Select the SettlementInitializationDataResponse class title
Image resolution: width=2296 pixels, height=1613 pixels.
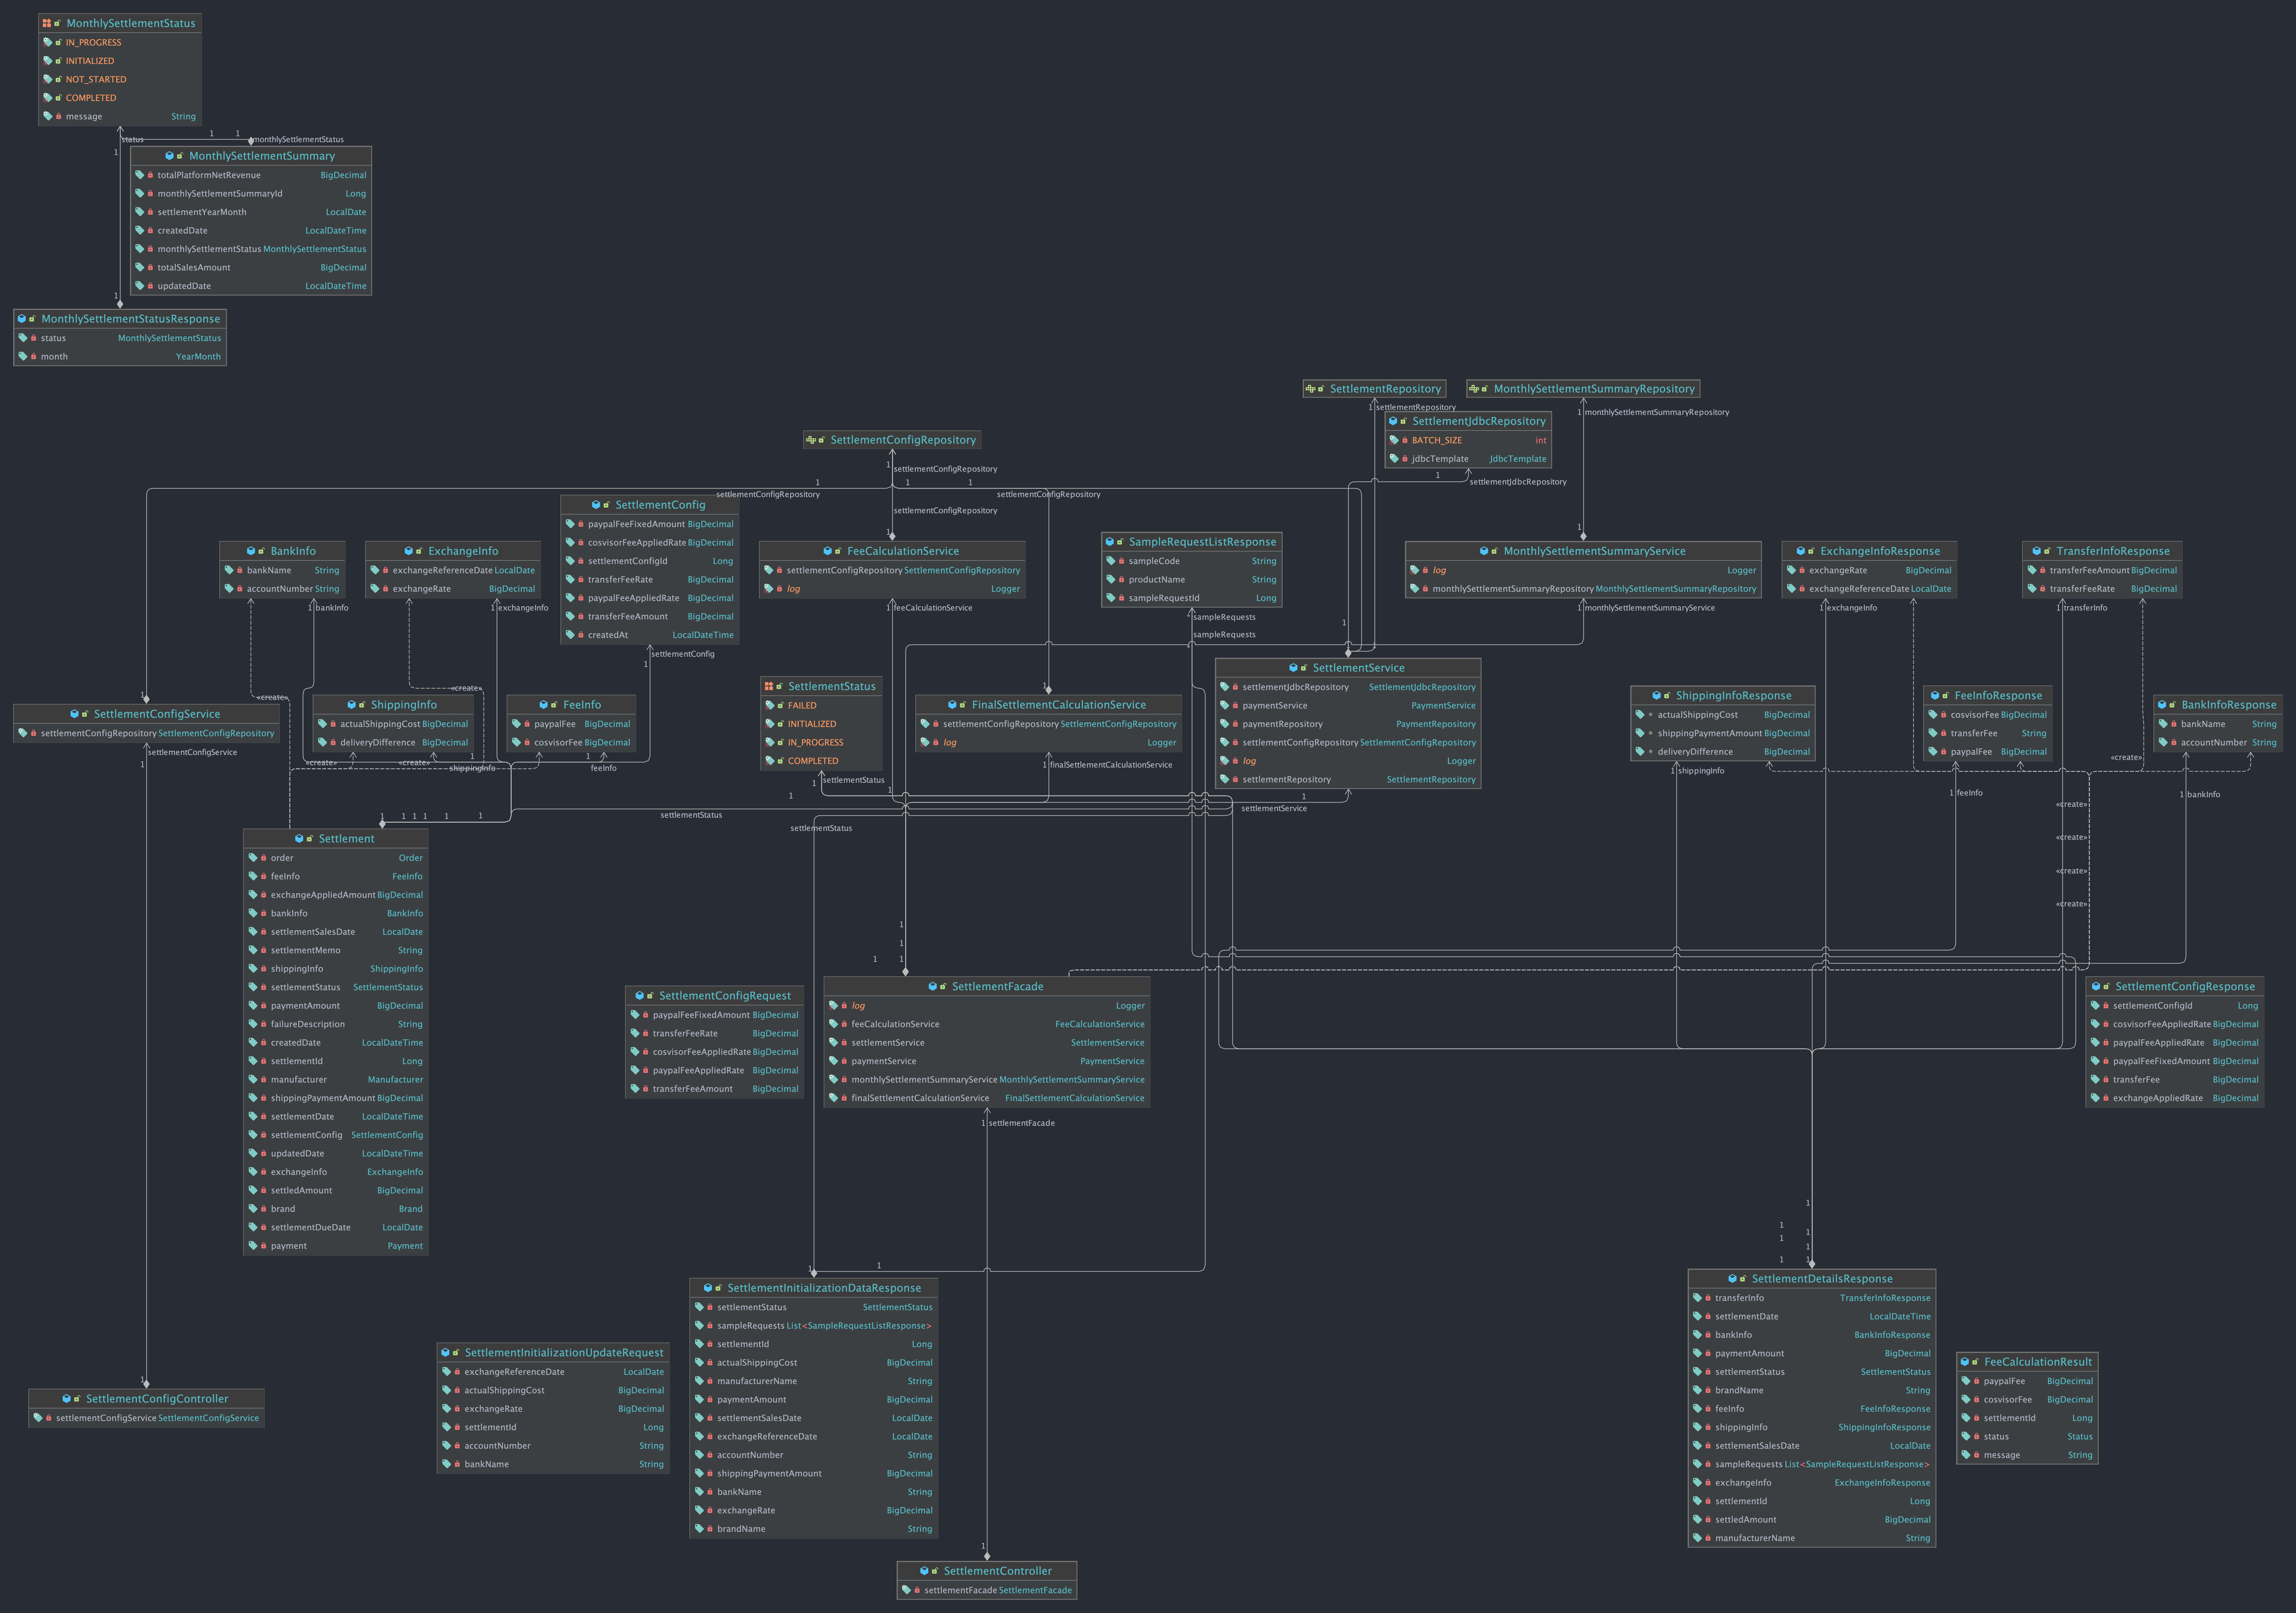click(x=824, y=1288)
